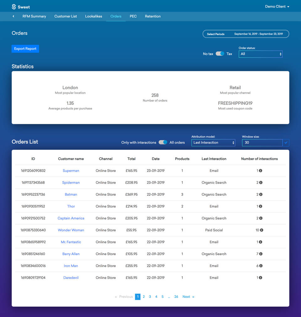Click info icon in Captain America row
Screen dimensions: 301x317
pos(261,218)
